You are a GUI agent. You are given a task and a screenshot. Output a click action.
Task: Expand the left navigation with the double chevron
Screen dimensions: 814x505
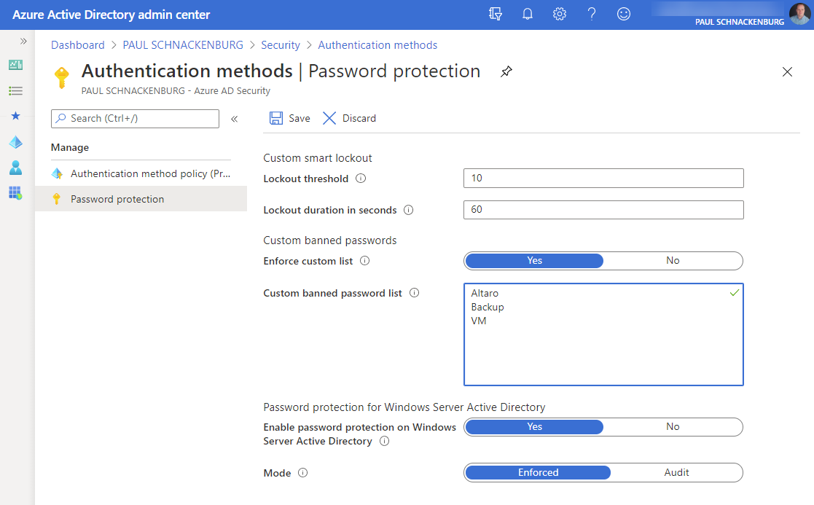(23, 41)
